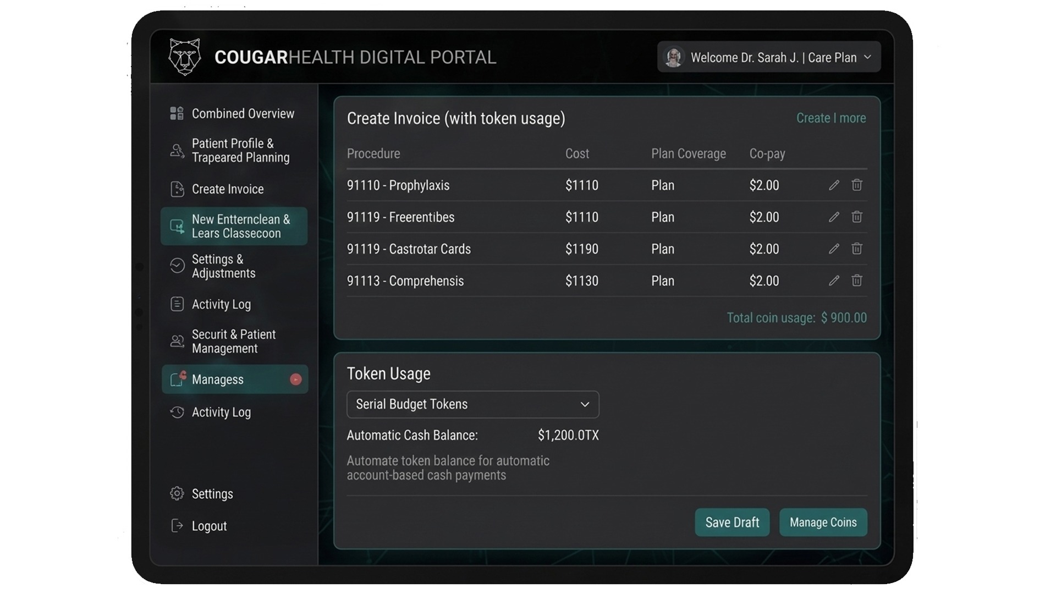Go to Patient Profile & Trapeared Planning
1056x594 pixels.
[240, 150]
